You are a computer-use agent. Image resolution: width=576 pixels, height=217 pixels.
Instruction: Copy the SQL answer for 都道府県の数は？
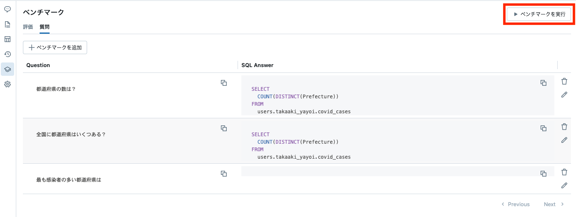click(x=543, y=83)
